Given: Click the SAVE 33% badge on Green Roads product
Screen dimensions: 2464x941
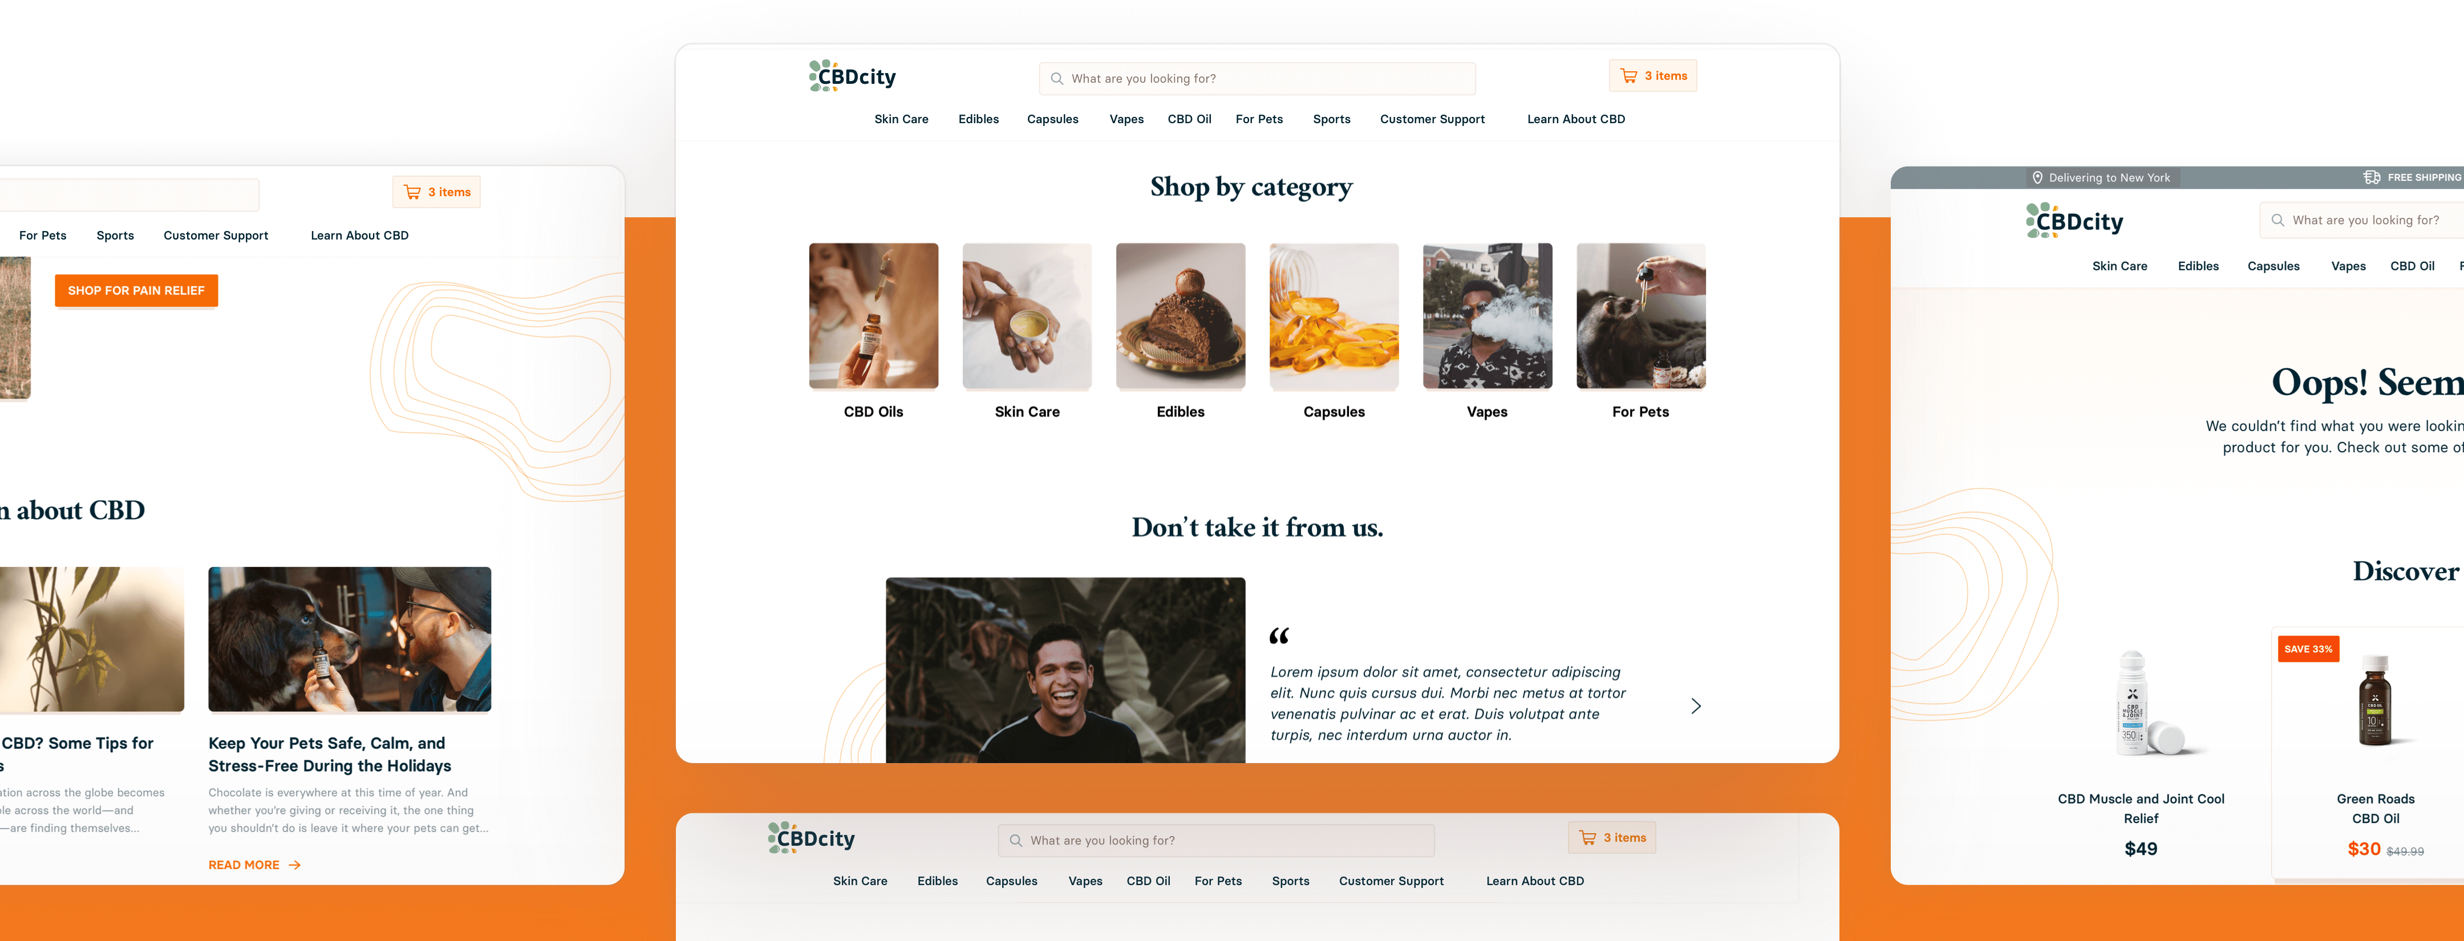Looking at the screenshot, I should (x=2308, y=650).
